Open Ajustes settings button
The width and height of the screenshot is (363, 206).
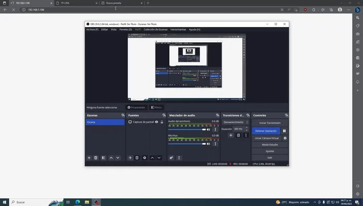pyautogui.click(x=270, y=151)
